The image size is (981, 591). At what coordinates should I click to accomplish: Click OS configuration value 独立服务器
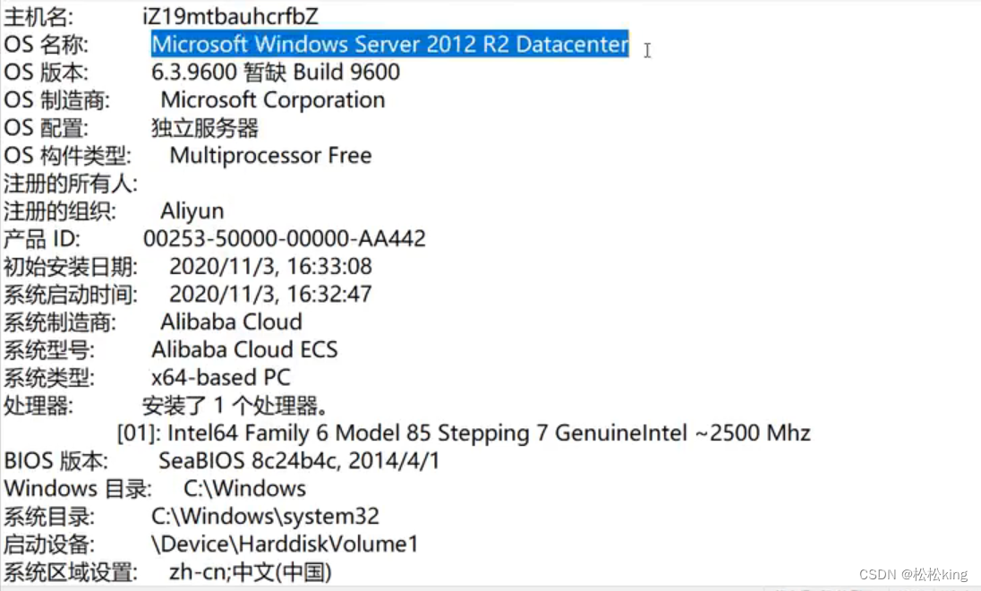pyautogui.click(x=205, y=128)
